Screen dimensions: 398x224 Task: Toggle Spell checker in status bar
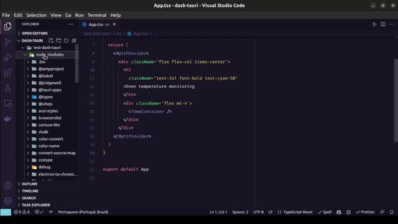tap(325, 212)
